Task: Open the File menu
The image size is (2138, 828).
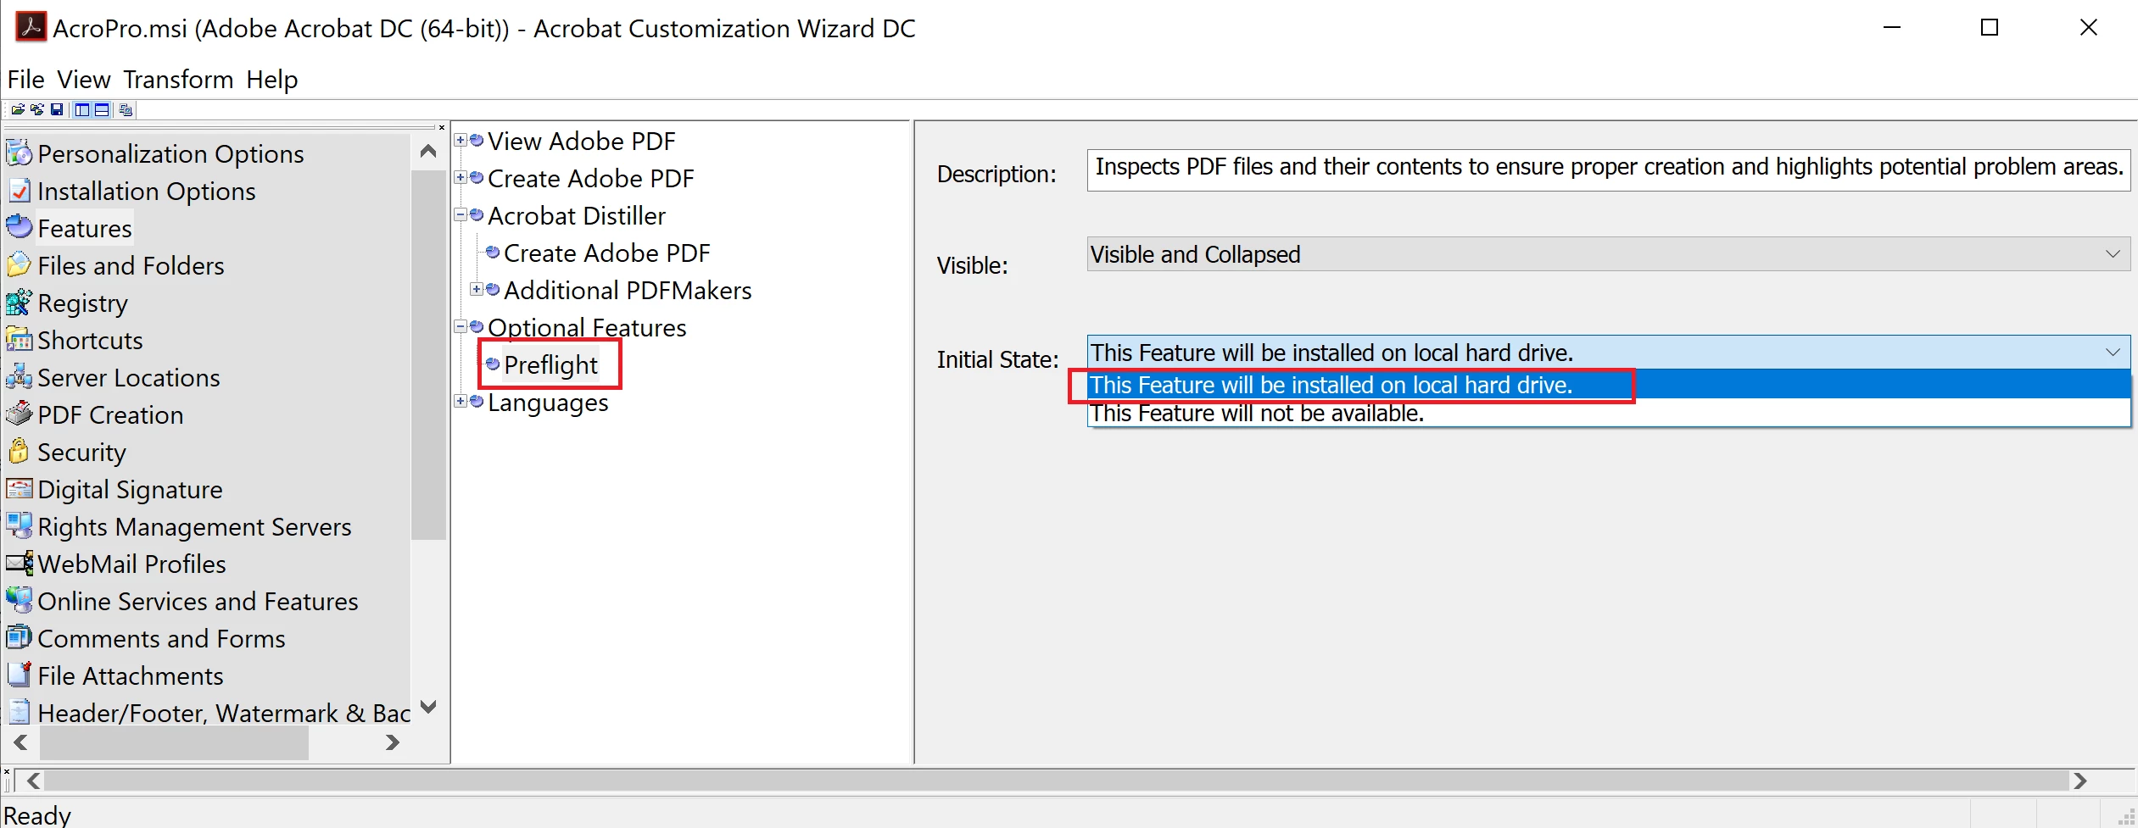Action: pyautogui.click(x=25, y=80)
